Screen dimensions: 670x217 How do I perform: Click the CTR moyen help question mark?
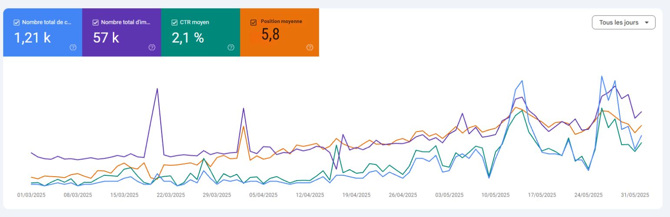click(x=231, y=47)
